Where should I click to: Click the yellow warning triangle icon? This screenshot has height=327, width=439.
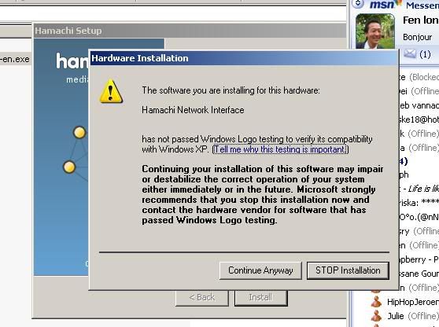(x=111, y=91)
